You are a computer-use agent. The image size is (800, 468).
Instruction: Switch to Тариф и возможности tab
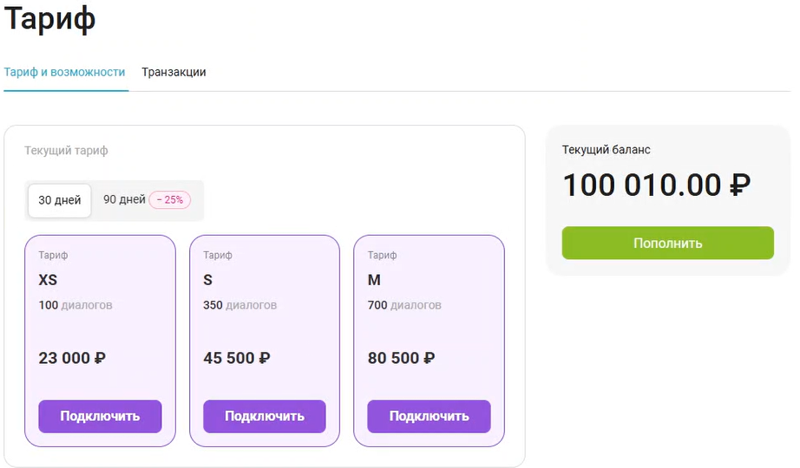coord(64,73)
